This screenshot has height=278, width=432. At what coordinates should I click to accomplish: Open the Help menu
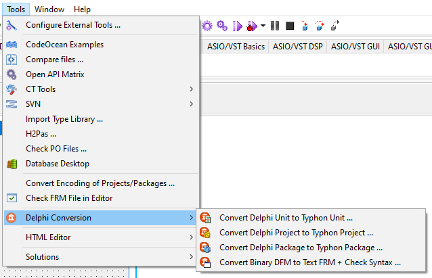click(82, 9)
